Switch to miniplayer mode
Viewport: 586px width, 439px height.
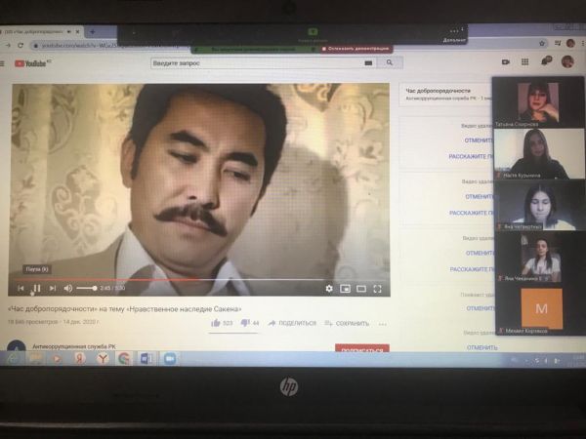[x=345, y=288]
